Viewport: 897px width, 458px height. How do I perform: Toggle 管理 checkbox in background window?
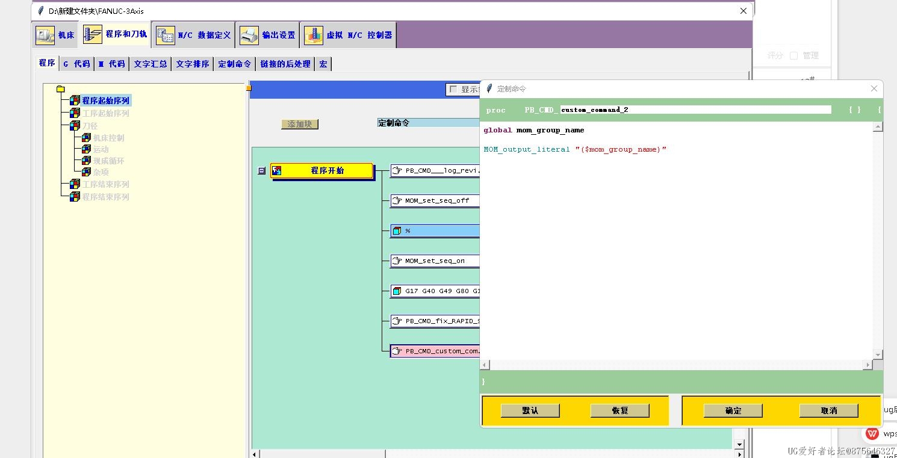[x=793, y=55]
